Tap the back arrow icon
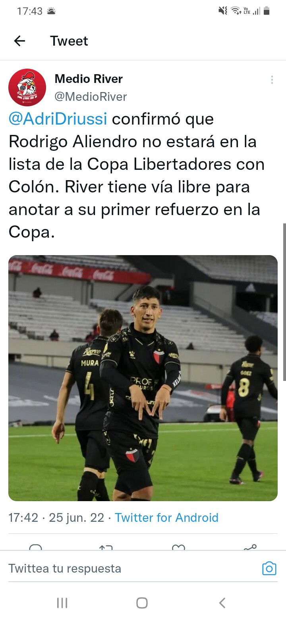This screenshot has height=619, width=286. (19, 41)
